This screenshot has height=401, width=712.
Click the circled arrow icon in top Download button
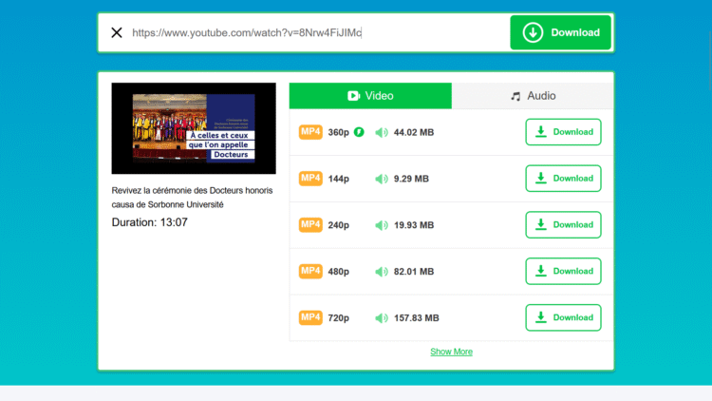click(533, 32)
